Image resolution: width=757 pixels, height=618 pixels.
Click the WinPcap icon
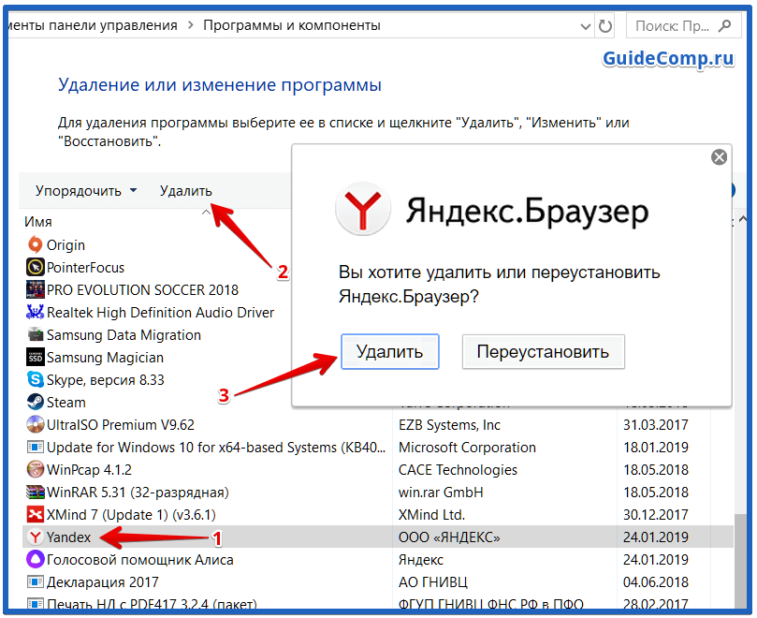coord(35,470)
